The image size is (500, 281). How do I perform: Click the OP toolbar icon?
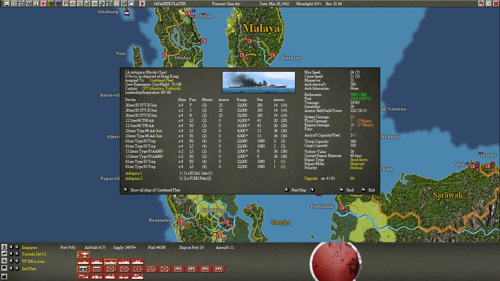117,4
